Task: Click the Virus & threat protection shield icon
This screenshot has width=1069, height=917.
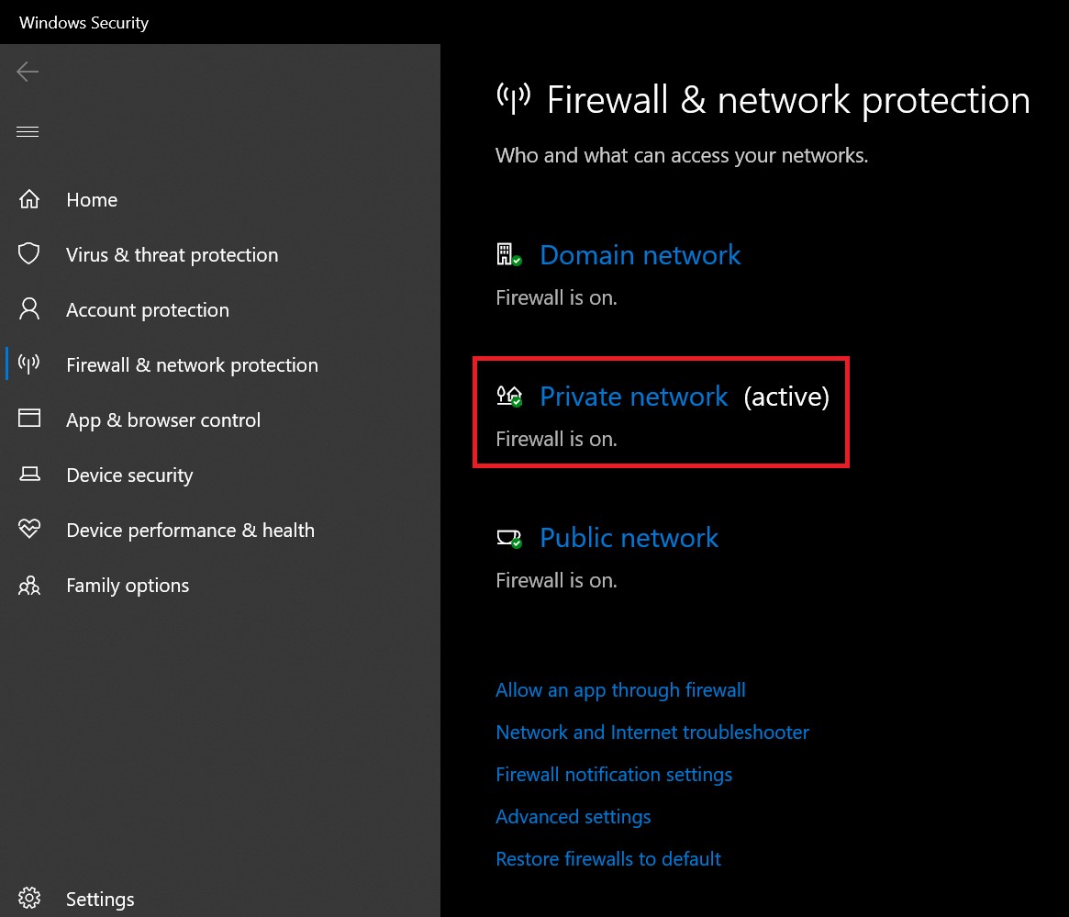Action: pos(29,254)
